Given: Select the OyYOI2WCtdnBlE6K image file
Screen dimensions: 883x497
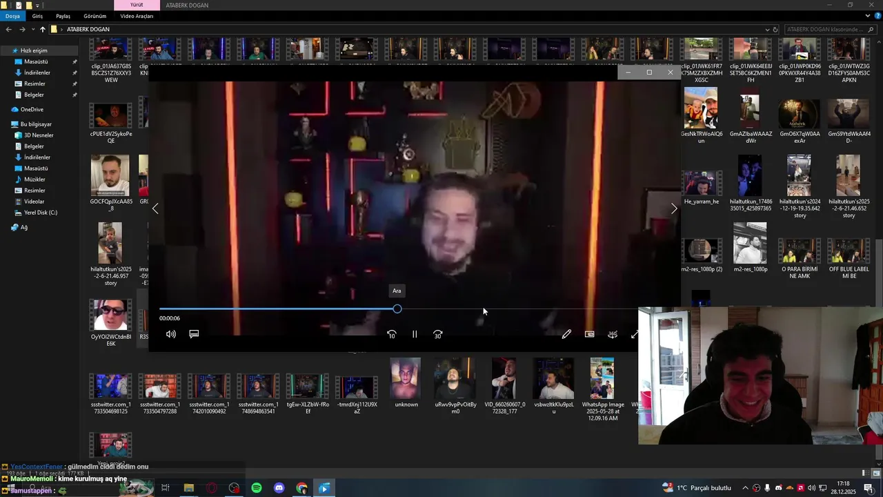Looking at the screenshot, I should pyautogui.click(x=110, y=323).
